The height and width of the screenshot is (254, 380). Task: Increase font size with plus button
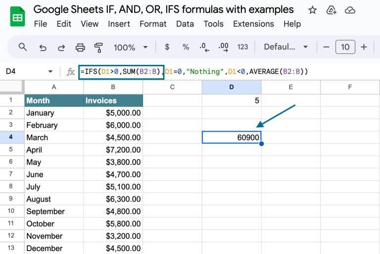364,47
